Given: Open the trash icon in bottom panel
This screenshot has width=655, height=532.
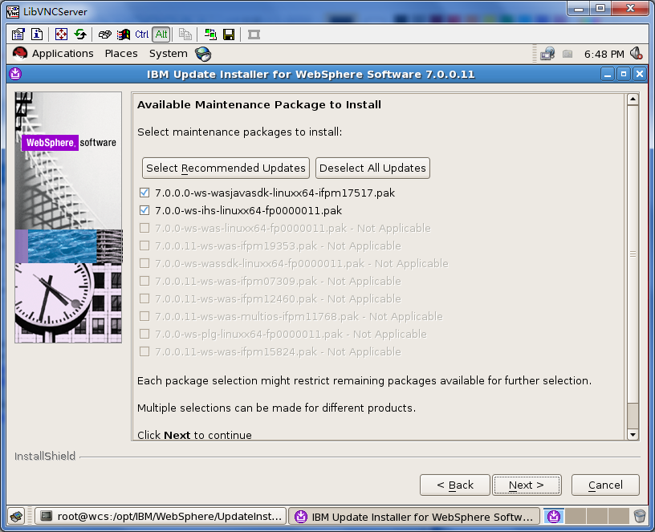Looking at the screenshot, I should click(640, 517).
